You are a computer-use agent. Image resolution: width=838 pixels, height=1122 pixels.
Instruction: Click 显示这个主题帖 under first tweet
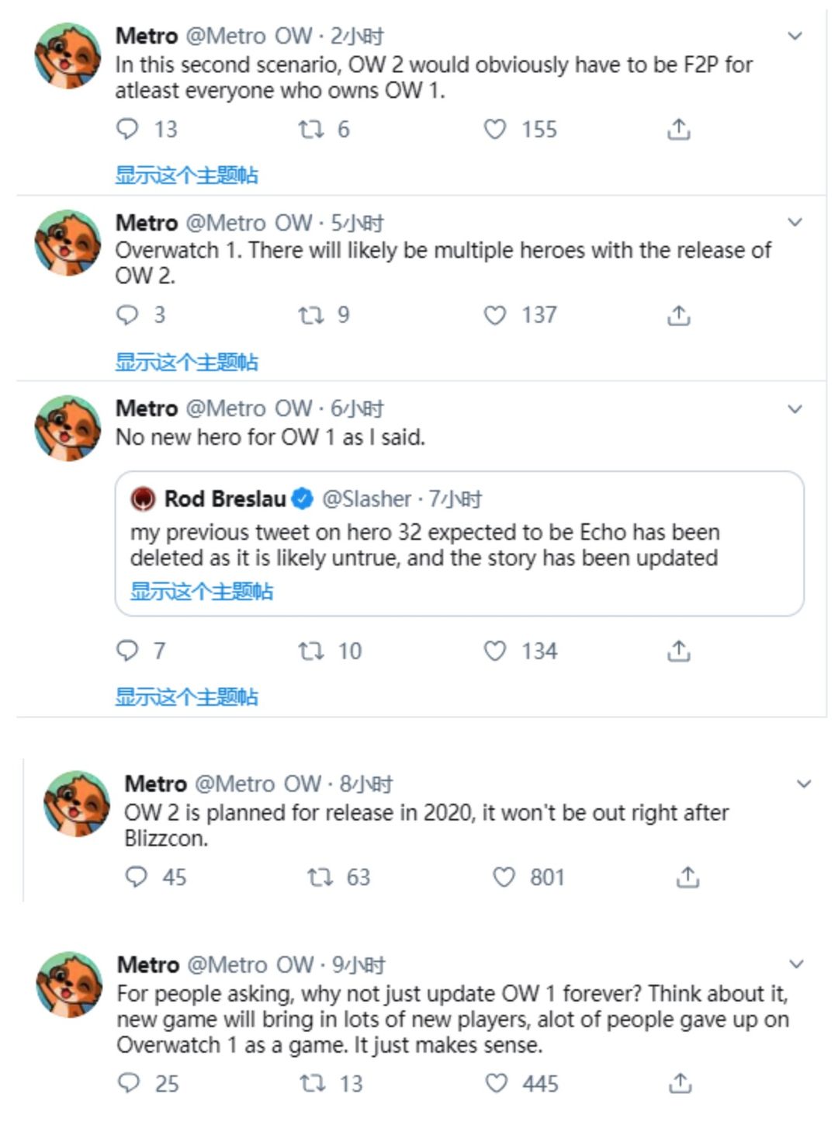pyautogui.click(x=186, y=175)
